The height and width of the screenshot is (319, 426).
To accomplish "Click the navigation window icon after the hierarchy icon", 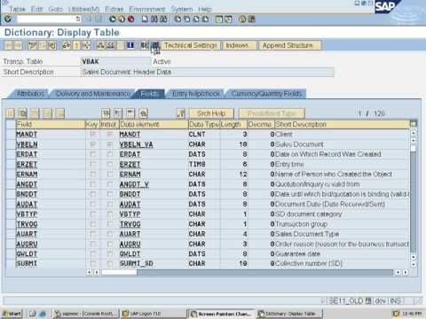I will (x=111, y=45).
